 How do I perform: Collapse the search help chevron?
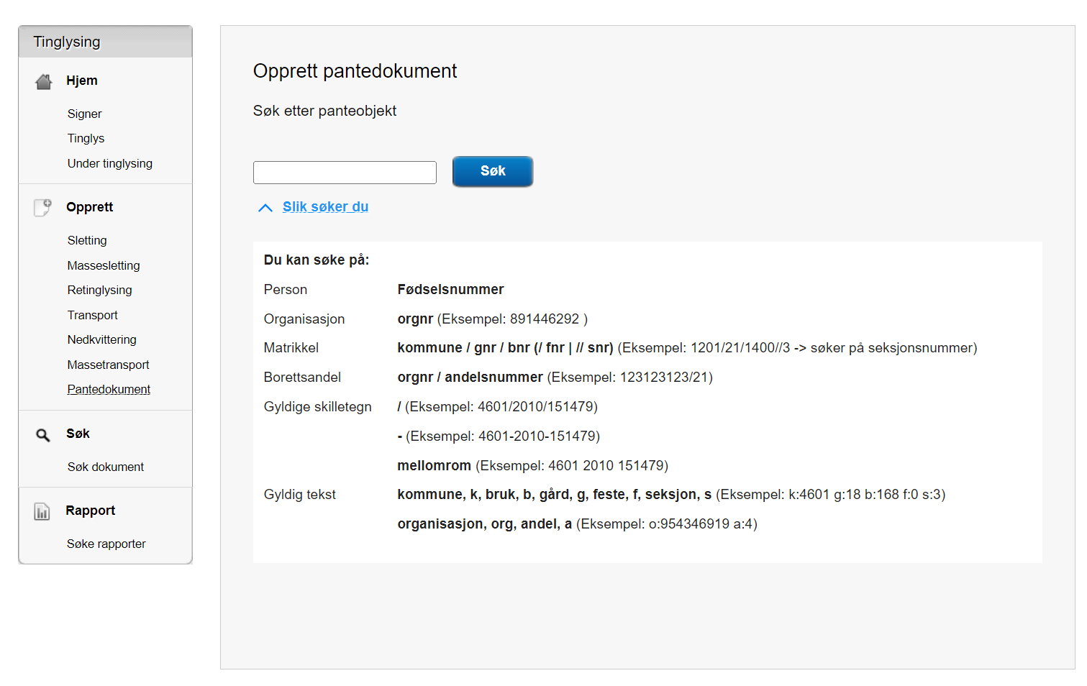tap(265, 208)
